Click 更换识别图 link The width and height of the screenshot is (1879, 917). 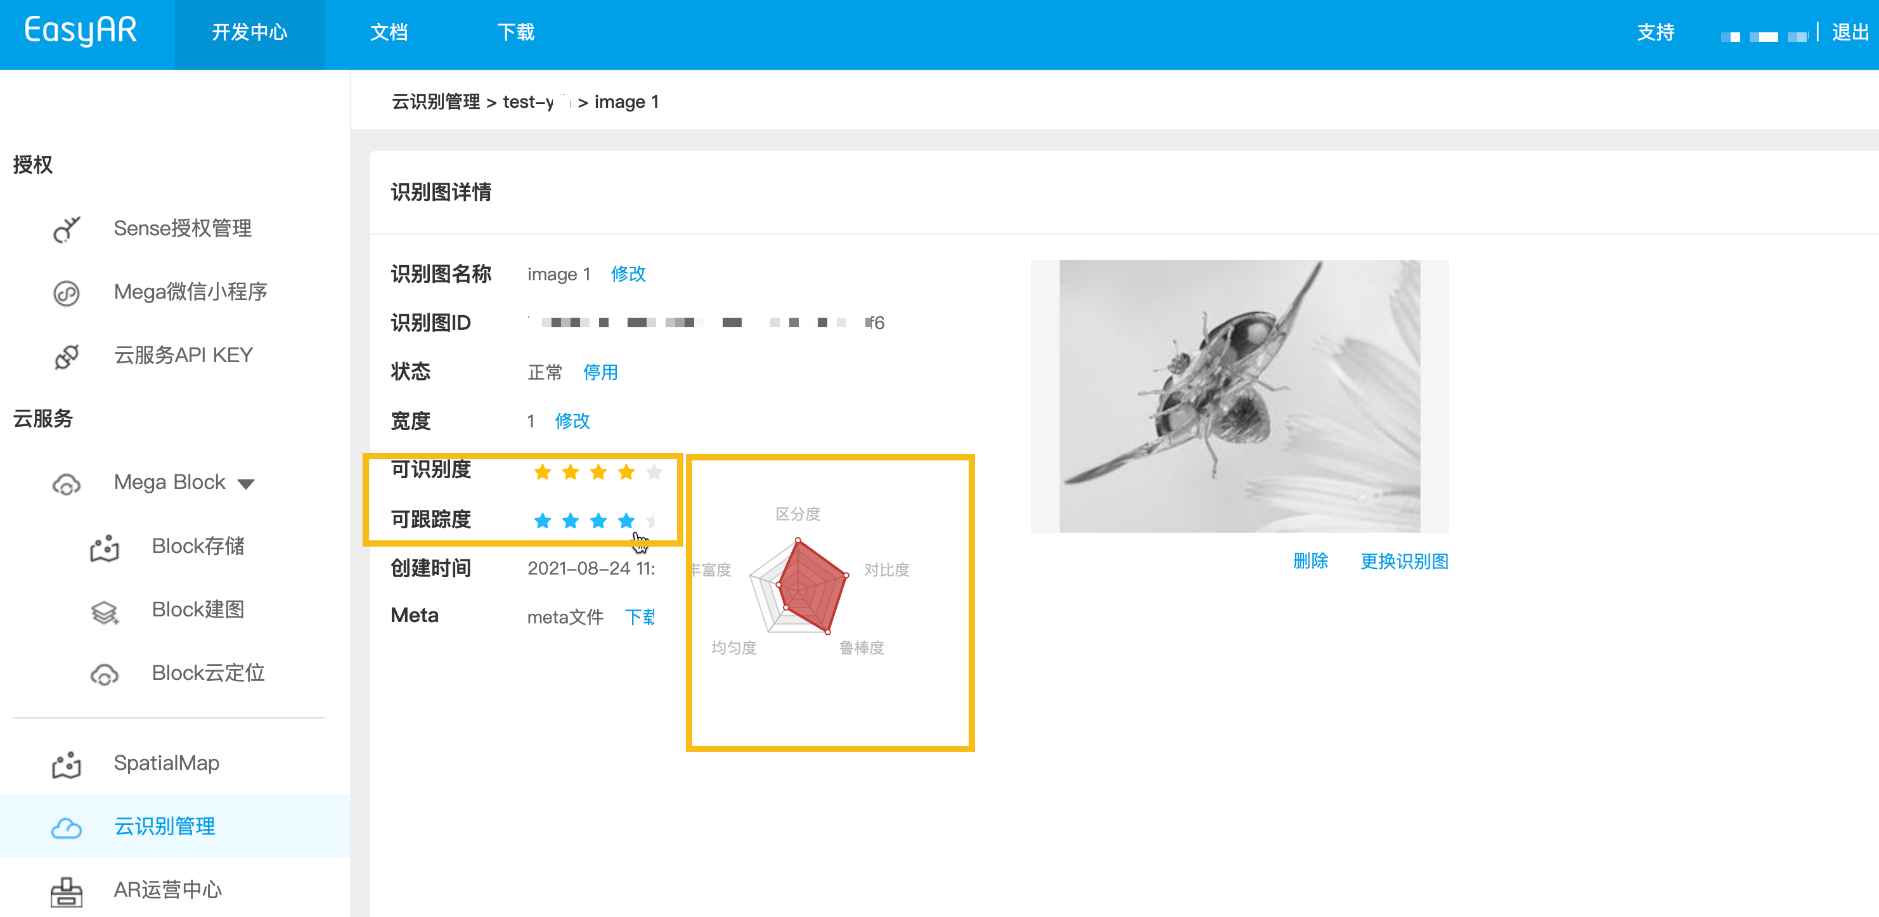pyautogui.click(x=1404, y=561)
